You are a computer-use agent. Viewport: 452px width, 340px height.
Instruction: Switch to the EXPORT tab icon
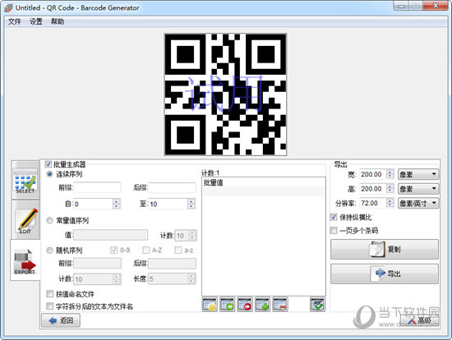click(x=25, y=260)
